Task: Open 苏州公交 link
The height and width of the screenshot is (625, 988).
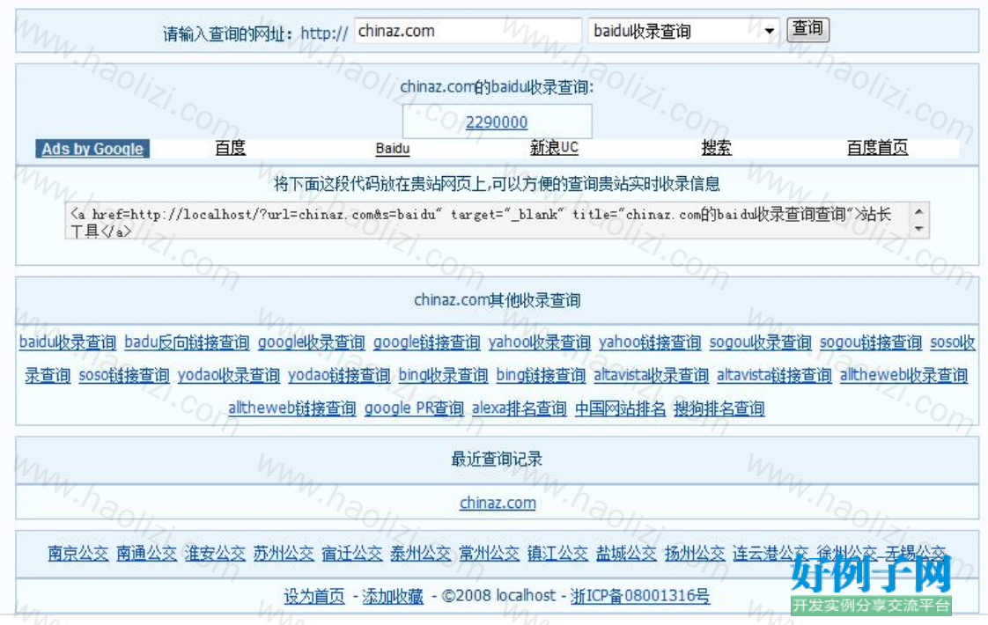Action: 284,553
